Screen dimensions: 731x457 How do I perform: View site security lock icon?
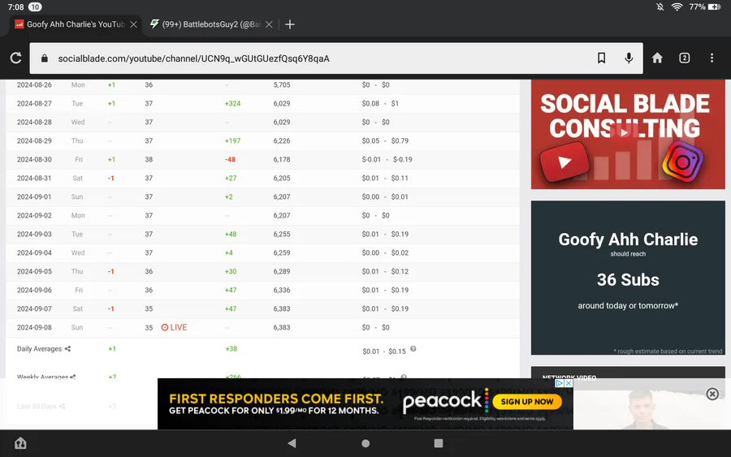tap(45, 58)
